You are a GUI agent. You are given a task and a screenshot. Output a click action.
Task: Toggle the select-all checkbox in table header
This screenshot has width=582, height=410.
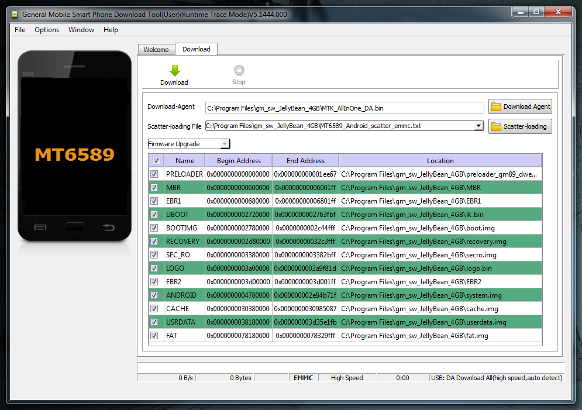pyautogui.click(x=156, y=161)
